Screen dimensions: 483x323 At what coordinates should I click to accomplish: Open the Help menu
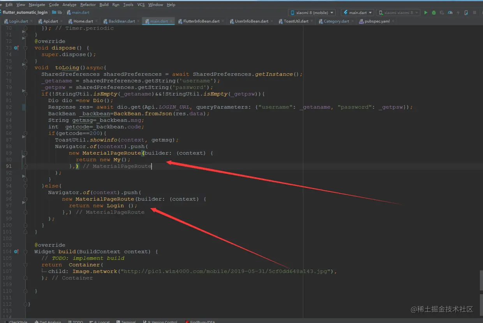pos(171,5)
